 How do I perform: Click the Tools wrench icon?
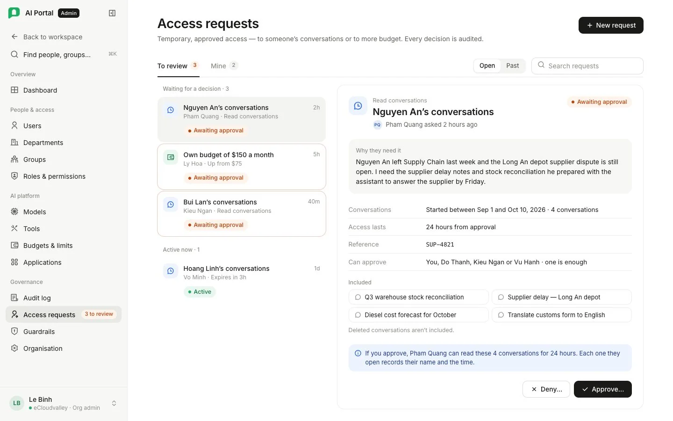[x=14, y=229]
